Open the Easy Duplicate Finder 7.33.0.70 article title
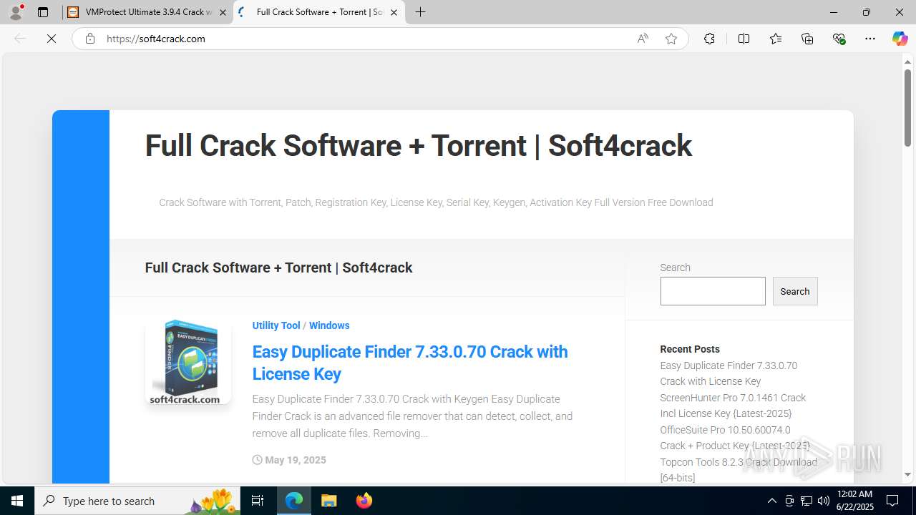The image size is (916, 515). pos(410,363)
